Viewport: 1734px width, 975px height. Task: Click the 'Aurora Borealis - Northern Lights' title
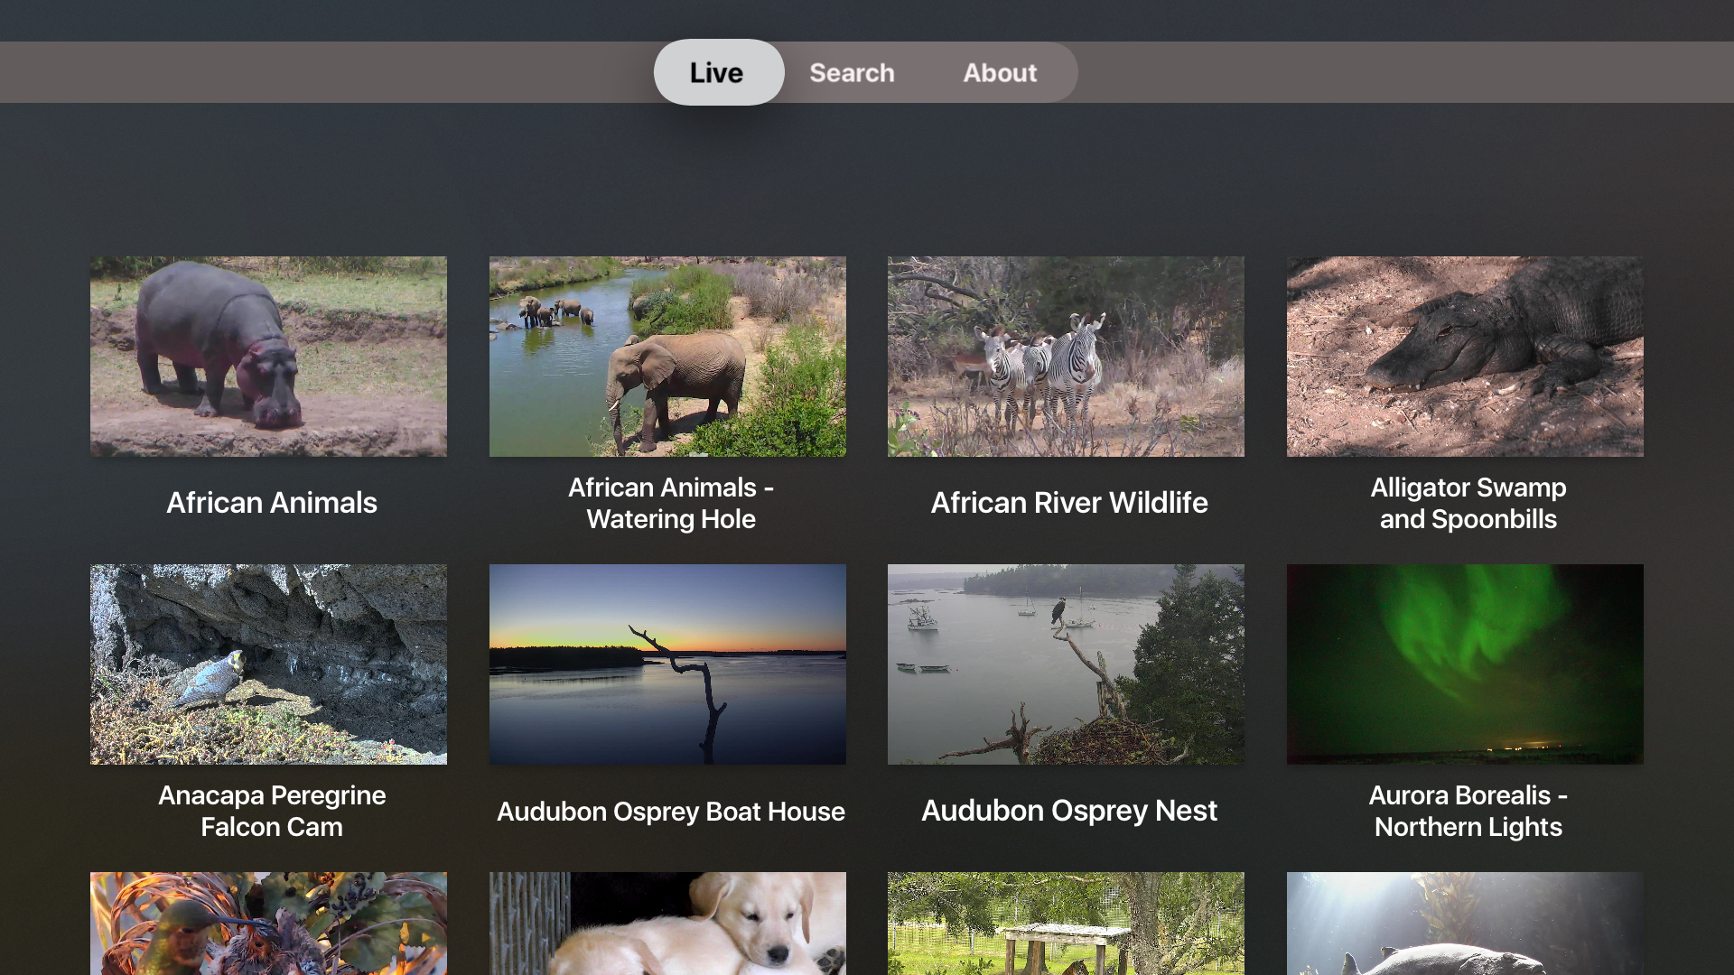(1468, 811)
